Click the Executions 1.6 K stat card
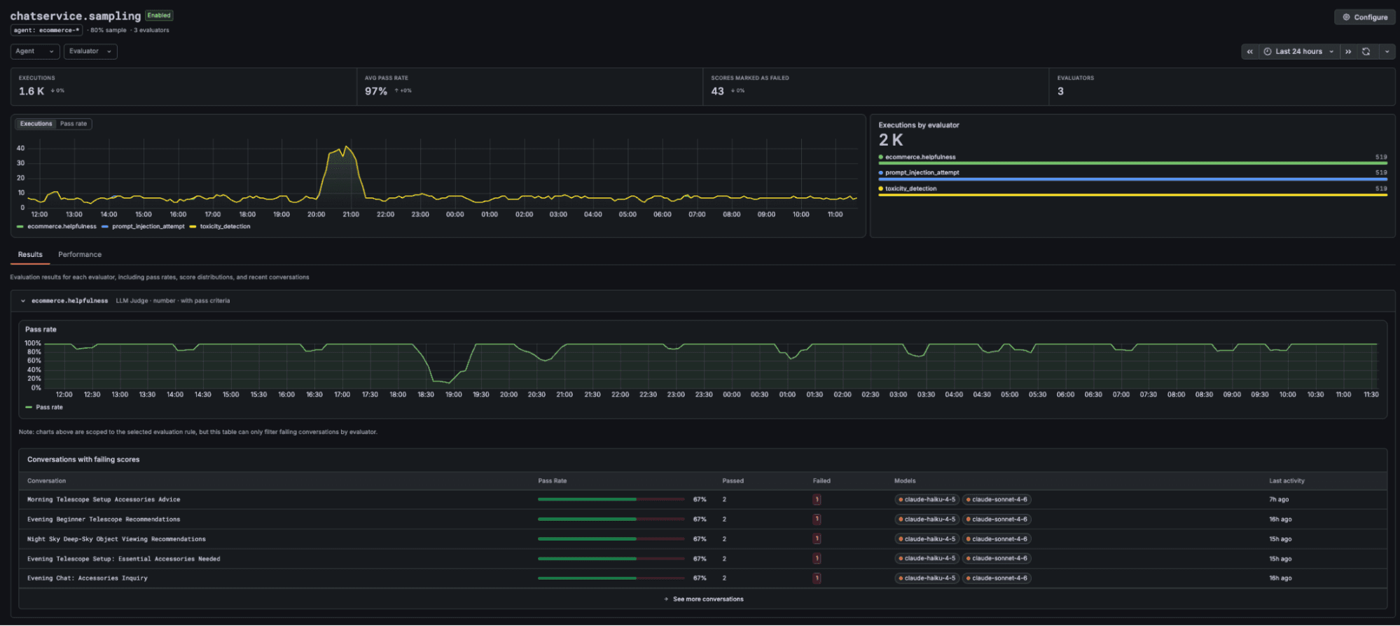 (x=183, y=87)
